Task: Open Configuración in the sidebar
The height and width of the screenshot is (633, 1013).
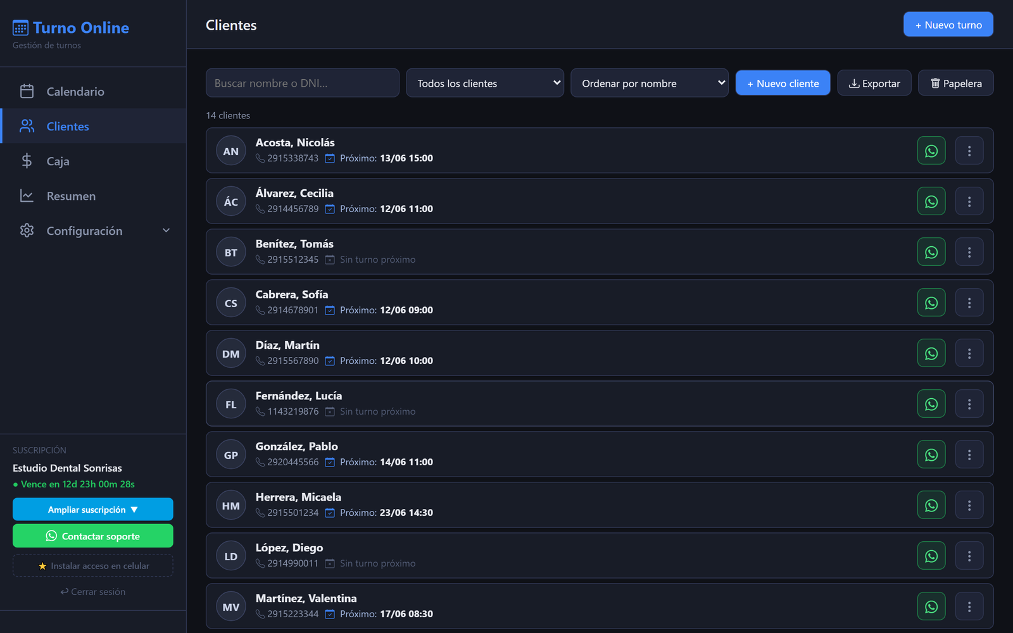Action: point(94,230)
